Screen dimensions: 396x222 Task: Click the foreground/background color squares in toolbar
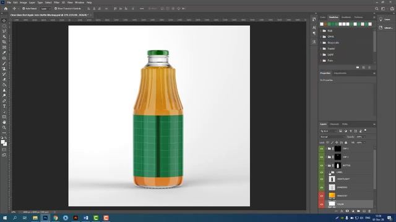point(4,142)
